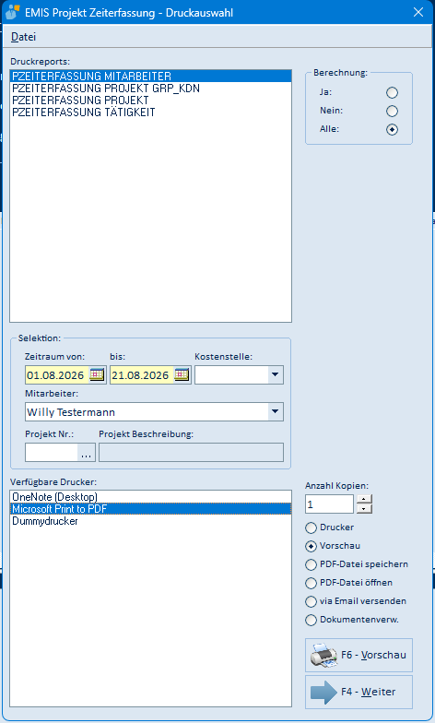The width and height of the screenshot is (435, 723).
Task: Select the Nein radio button under Berechnung
Action: (392, 111)
